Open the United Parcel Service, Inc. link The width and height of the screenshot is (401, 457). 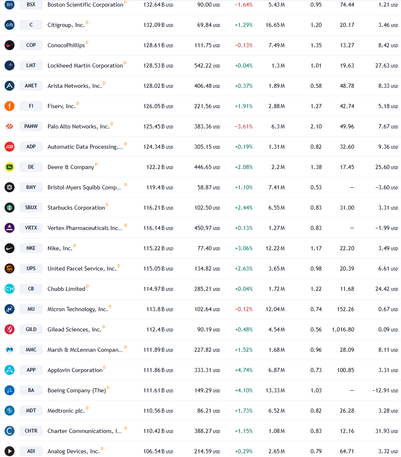(82, 269)
